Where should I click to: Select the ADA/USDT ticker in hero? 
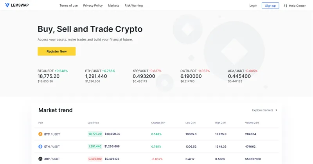[x=243, y=76]
